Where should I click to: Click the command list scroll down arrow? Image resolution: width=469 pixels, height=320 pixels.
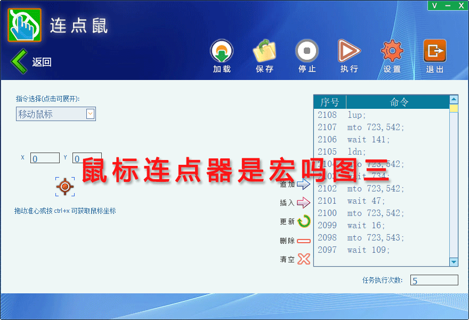[454, 262]
